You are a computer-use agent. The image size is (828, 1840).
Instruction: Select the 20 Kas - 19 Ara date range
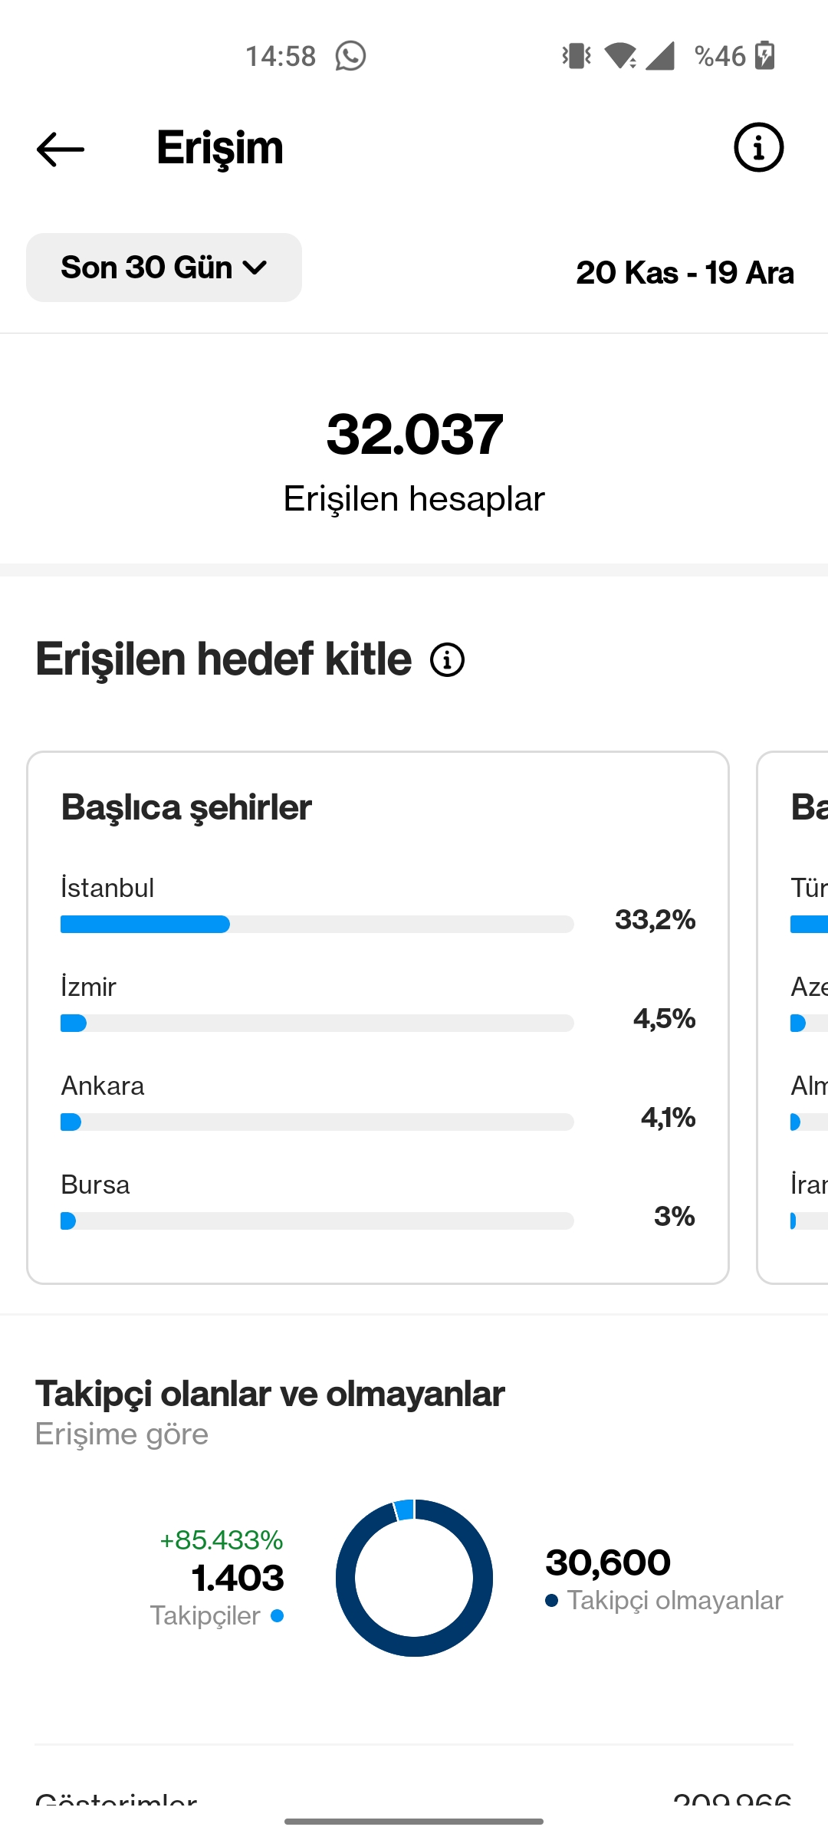(685, 272)
